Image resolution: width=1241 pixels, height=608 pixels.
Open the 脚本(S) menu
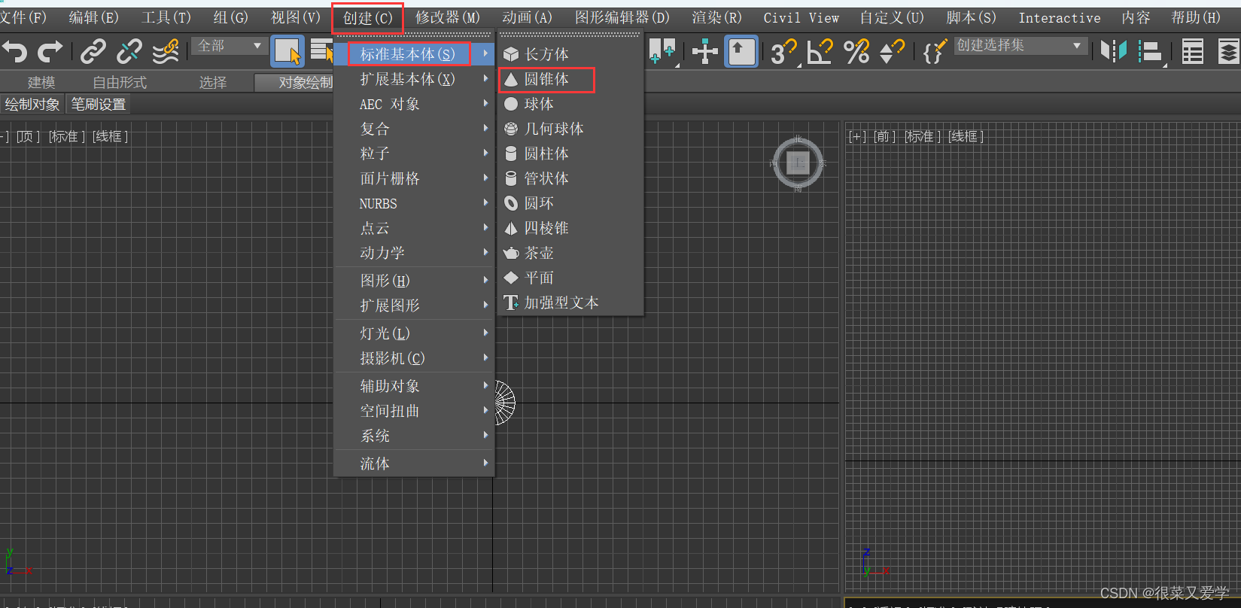(x=971, y=17)
